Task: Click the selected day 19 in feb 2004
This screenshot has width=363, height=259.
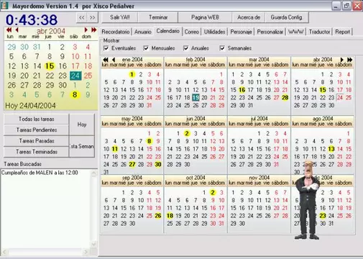Action: point(196,98)
